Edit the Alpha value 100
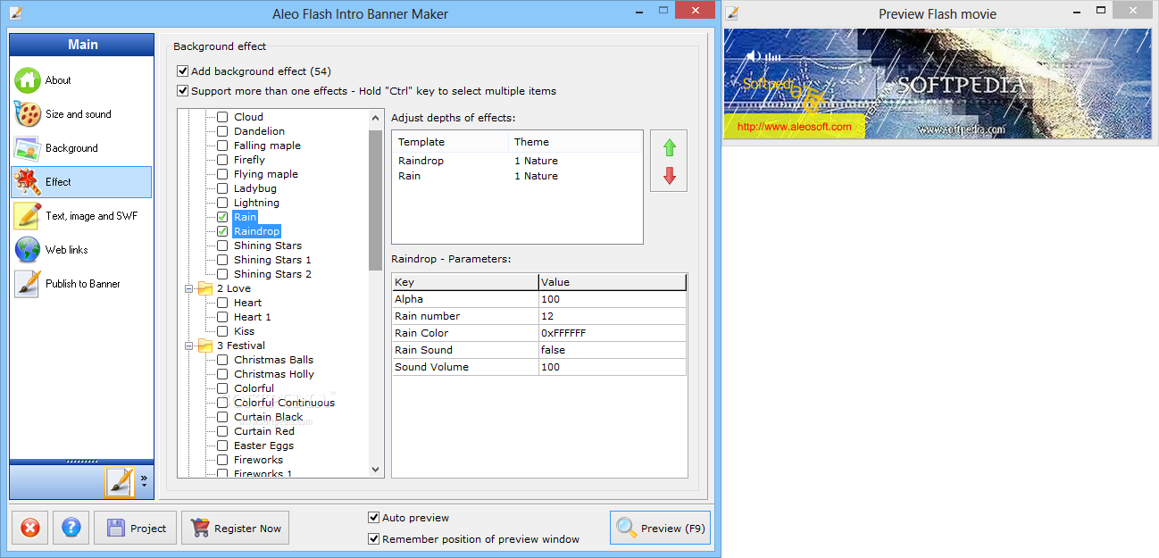Screen dimensions: 1159x558 pyautogui.click(x=613, y=299)
